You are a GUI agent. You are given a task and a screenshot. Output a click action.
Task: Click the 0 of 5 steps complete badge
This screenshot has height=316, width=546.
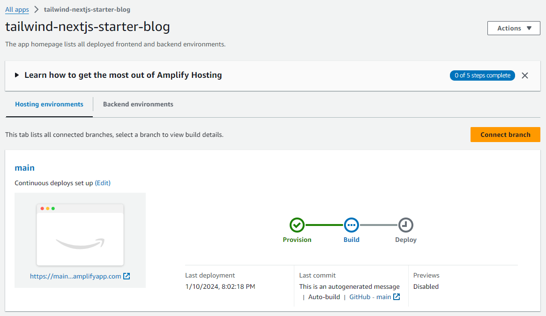tap(482, 75)
